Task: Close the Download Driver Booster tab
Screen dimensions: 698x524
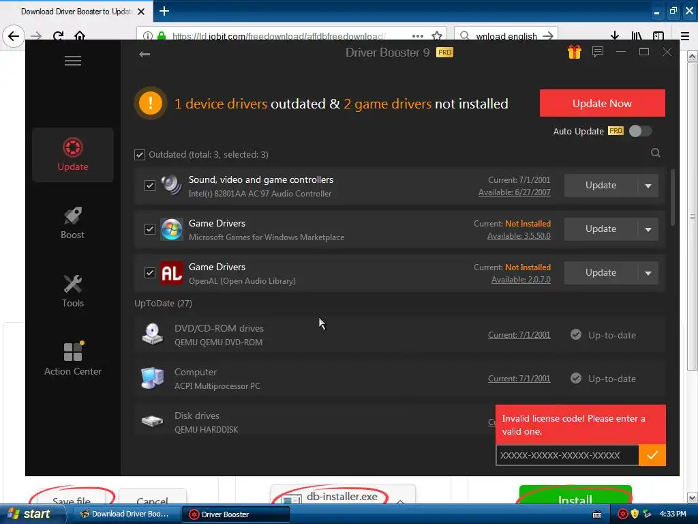Action: click(x=141, y=12)
